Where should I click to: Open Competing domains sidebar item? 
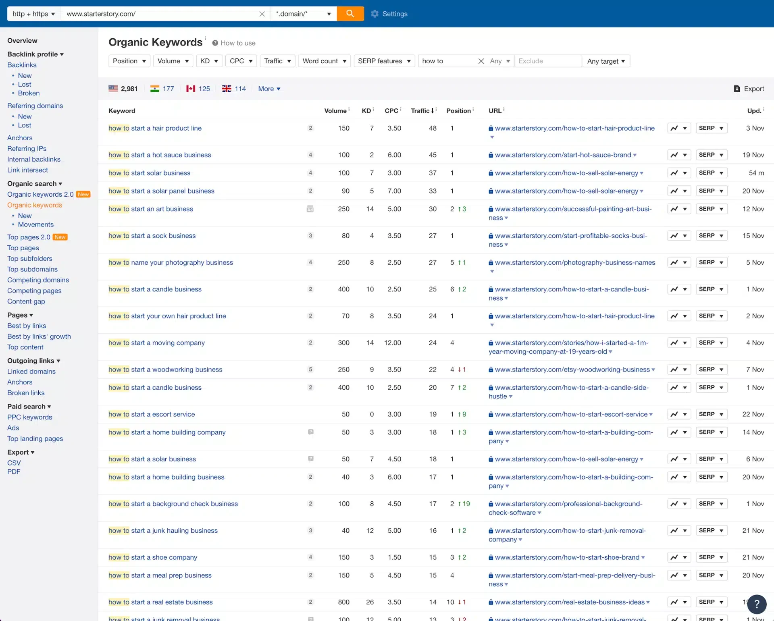click(x=38, y=280)
